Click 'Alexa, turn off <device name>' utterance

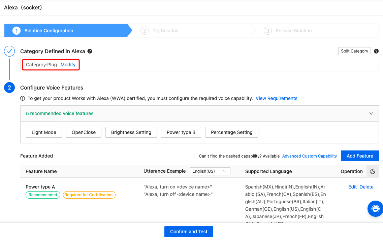coord(178,194)
